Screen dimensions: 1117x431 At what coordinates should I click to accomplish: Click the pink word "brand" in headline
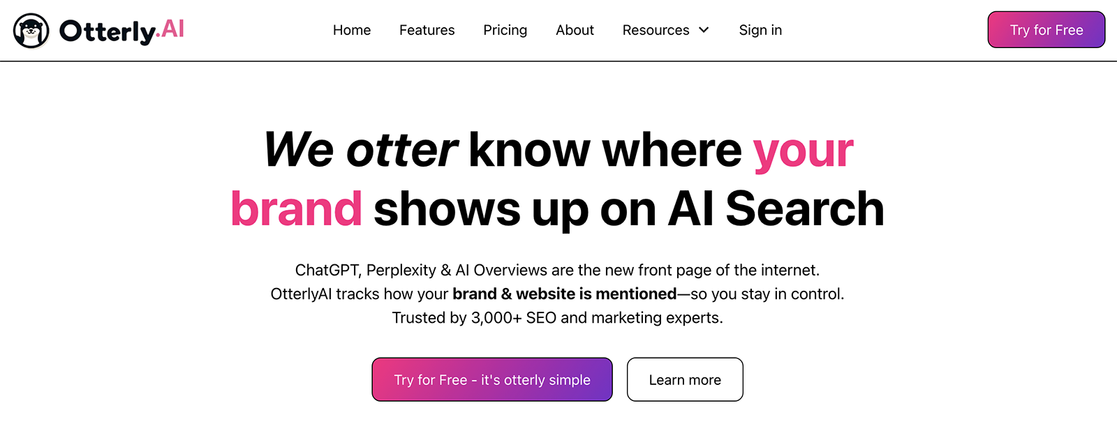[296, 209]
